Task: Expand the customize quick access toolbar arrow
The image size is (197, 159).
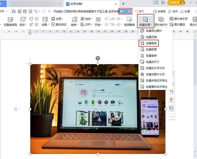Action: coord(49,11)
